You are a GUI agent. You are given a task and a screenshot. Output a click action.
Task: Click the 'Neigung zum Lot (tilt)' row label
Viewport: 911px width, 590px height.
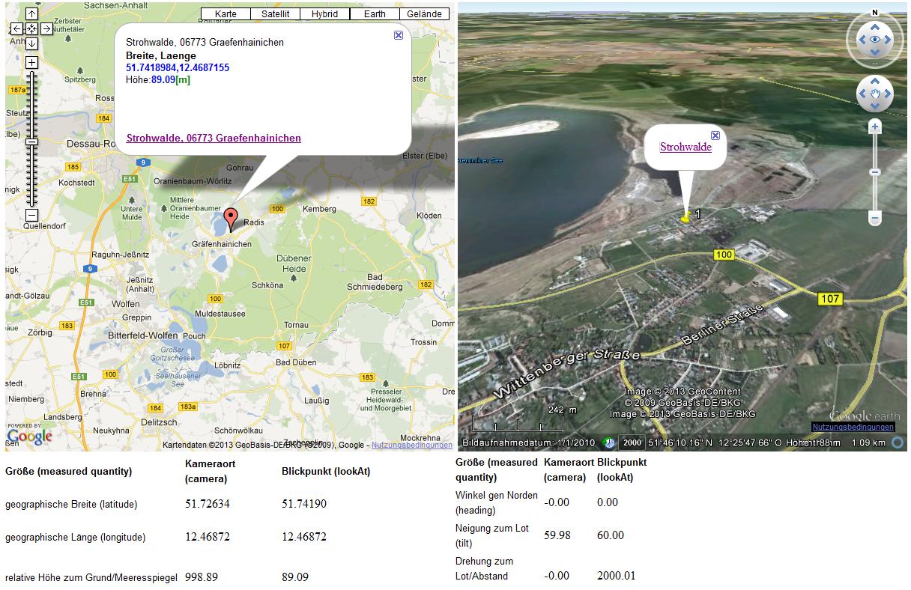click(x=492, y=535)
